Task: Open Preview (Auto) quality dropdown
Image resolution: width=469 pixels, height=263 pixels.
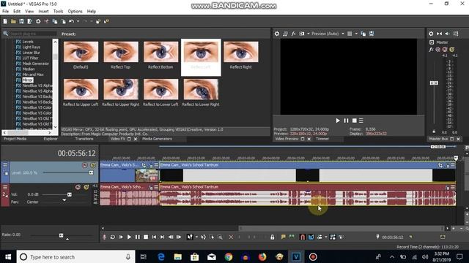Action: [343, 34]
